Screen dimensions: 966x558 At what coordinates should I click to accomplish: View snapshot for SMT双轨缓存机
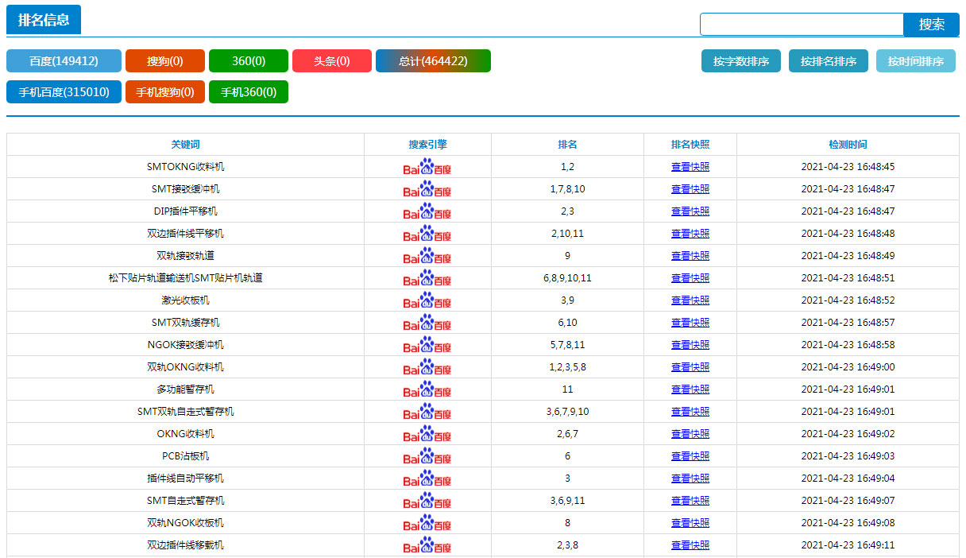[690, 323]
